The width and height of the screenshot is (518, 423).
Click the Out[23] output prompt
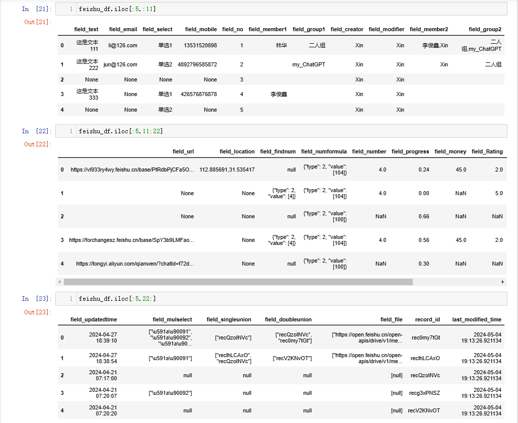[x=38, y=312]
